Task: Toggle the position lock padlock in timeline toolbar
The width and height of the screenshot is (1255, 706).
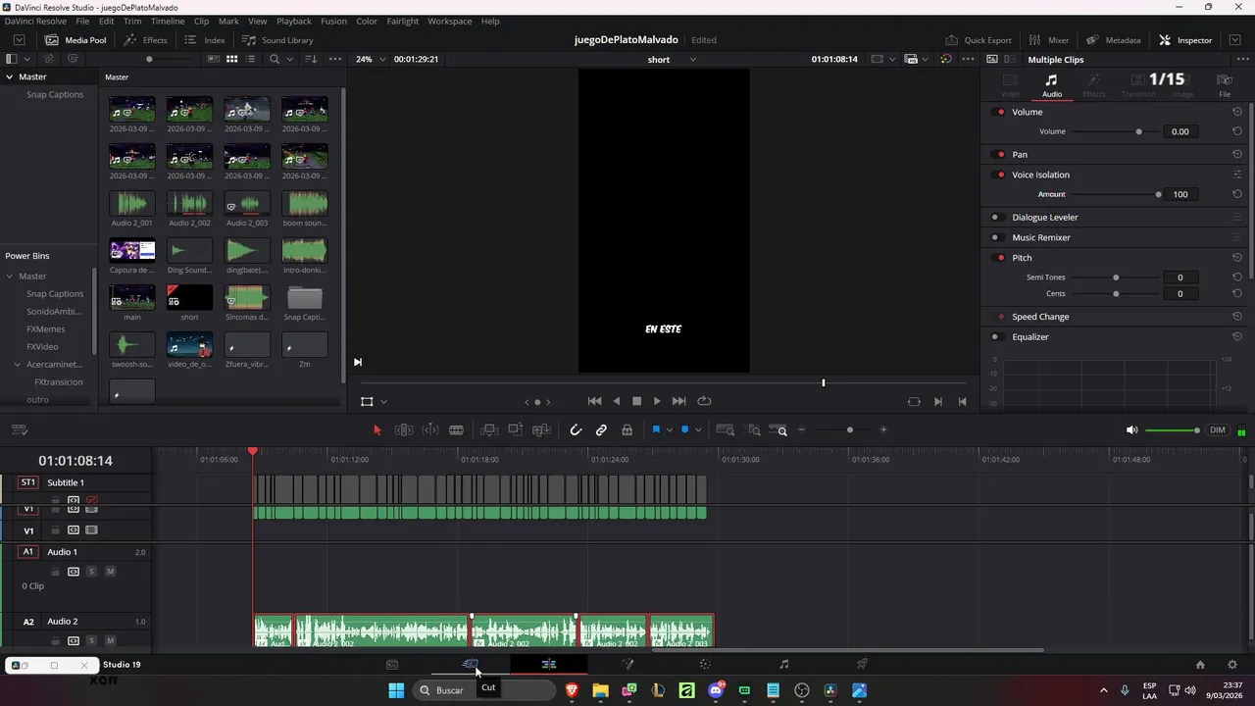Action: 627,429
